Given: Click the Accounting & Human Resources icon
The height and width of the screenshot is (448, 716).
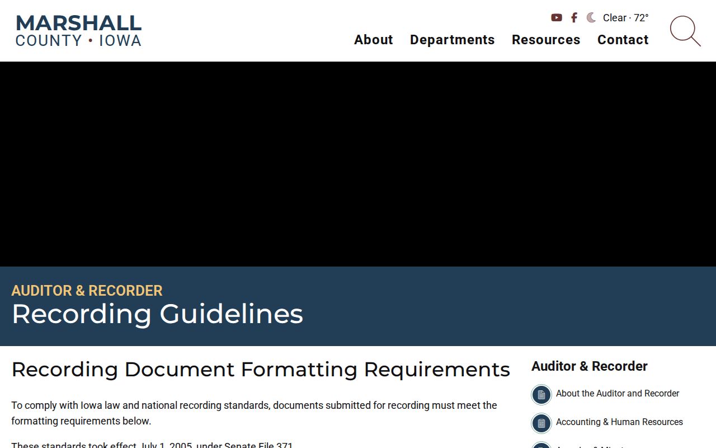Looking at the screenshot, I should tap(541, 423).
